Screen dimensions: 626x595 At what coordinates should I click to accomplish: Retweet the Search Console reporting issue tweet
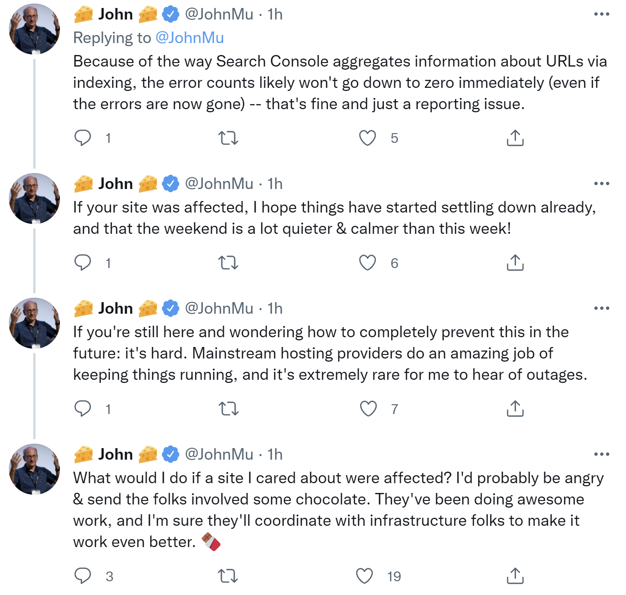[228, 138]
